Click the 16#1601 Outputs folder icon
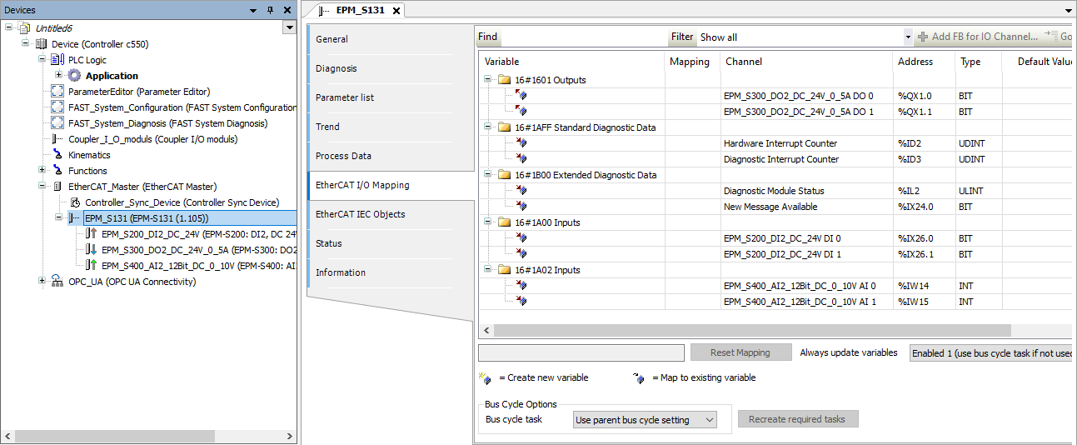This screenshot has height=445, width=1077. 503,80
